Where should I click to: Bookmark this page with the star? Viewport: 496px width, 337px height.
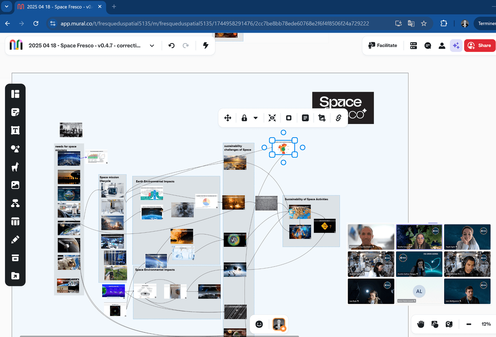pos(424,23)
